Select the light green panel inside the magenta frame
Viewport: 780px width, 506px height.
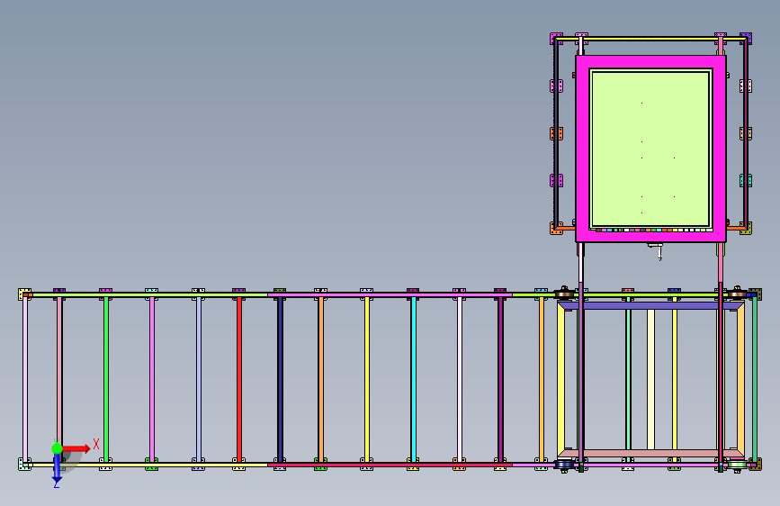(650, 149)
